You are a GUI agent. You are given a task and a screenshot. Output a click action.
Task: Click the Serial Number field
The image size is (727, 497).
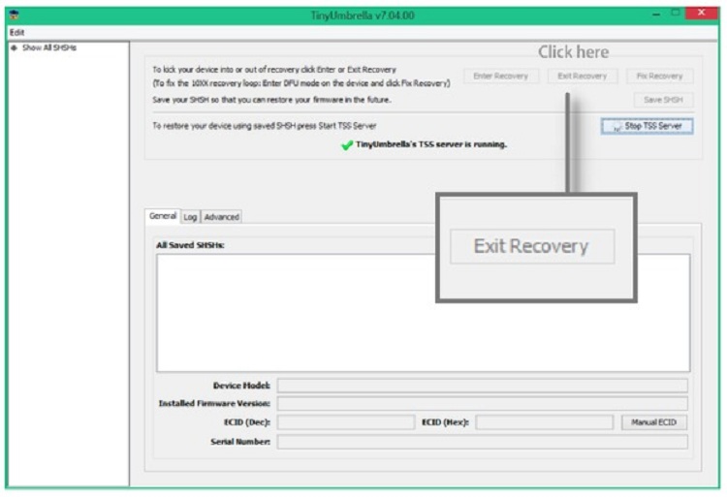482,442
